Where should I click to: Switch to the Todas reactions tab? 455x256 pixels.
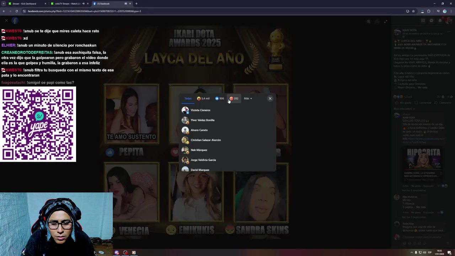tap(188, 98)
